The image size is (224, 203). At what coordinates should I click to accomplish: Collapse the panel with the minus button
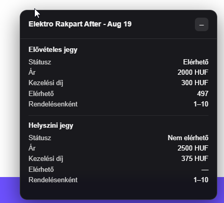click(202, 24)
